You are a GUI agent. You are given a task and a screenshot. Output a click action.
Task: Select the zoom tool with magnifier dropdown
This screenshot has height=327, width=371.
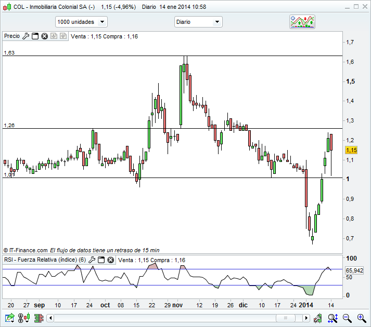[333, 318]
